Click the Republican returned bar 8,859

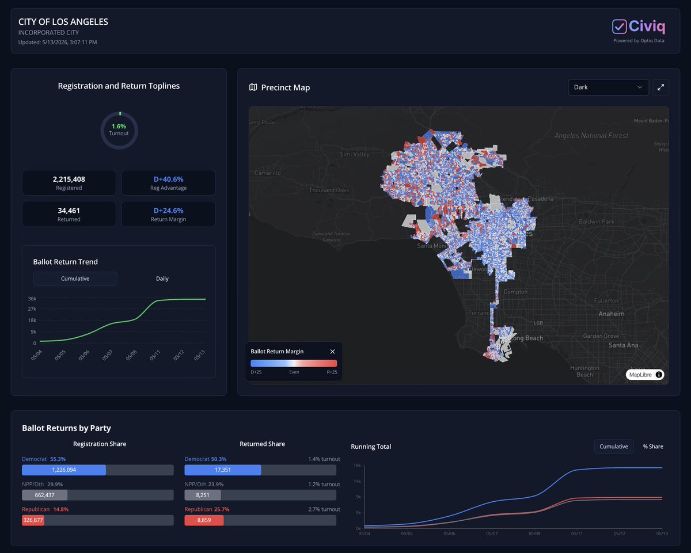coord(204,520)
